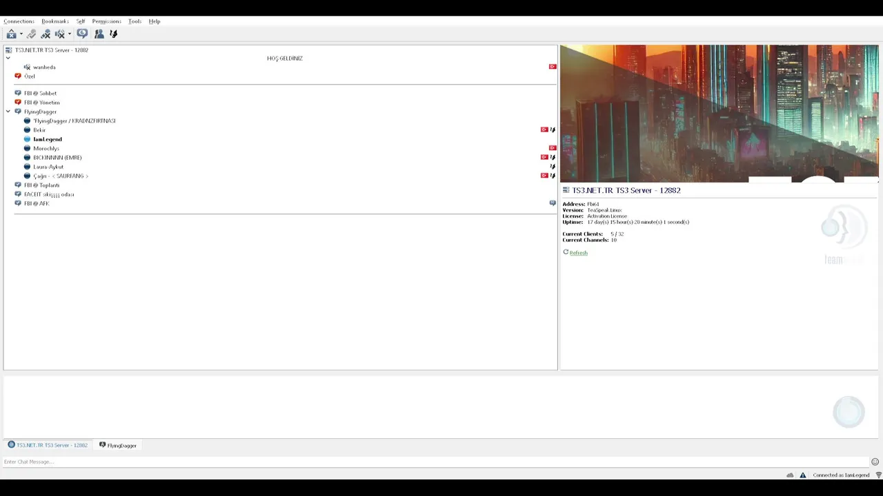This screenshot has width=883, height=496.
Task: Select the FBI @ AFK channel
Action: click(37, 204)
